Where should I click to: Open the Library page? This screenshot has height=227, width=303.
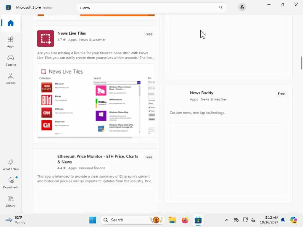click(10, 201)
